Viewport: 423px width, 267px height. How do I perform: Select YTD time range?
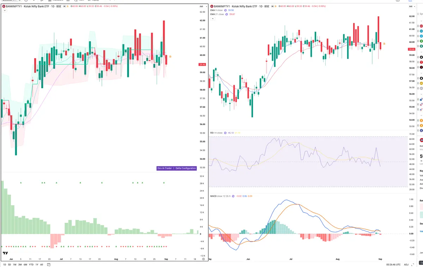[31, 265]
